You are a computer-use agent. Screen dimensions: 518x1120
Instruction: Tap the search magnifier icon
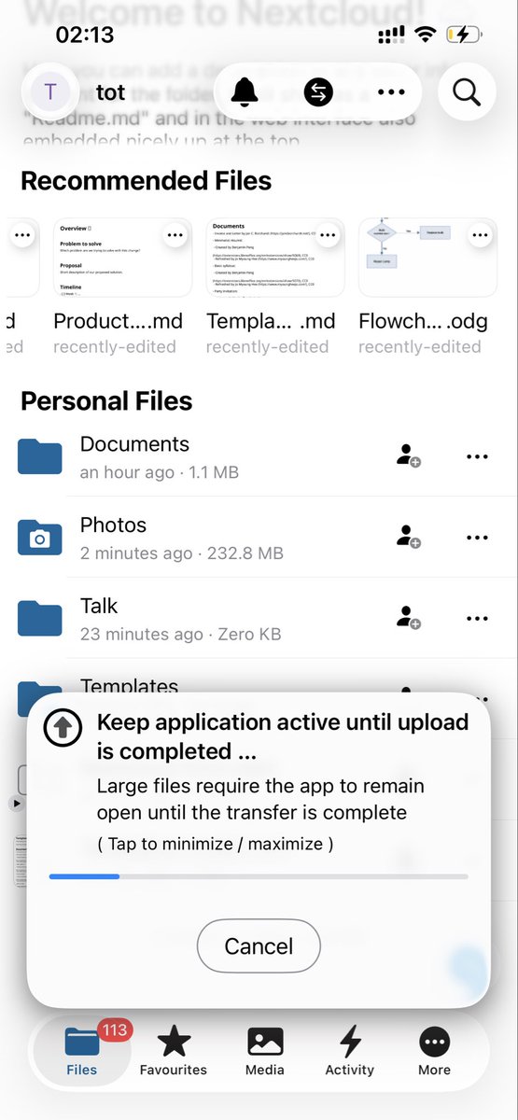click(x=466, y=91)
